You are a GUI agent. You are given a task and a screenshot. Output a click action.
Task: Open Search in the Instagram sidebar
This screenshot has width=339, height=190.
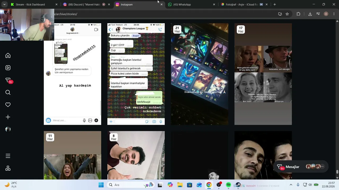(8, 92)
